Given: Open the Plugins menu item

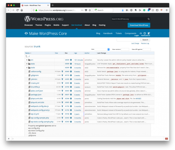Looking at the screenshot, I should click(x=48, y=25).
